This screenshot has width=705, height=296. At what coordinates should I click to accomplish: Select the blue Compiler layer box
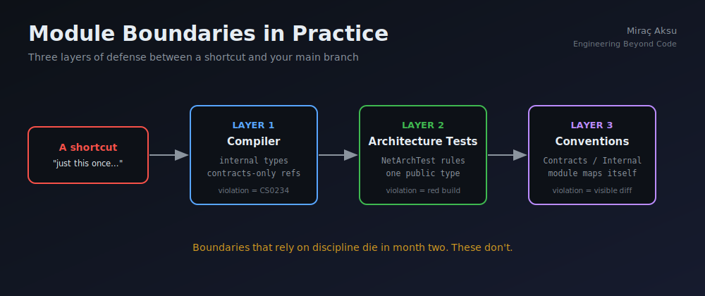(x=254, y=155)
